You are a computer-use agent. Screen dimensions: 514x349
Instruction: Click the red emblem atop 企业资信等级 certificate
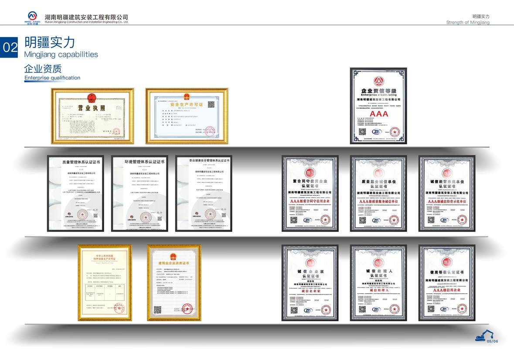click(x=378, y=81)
